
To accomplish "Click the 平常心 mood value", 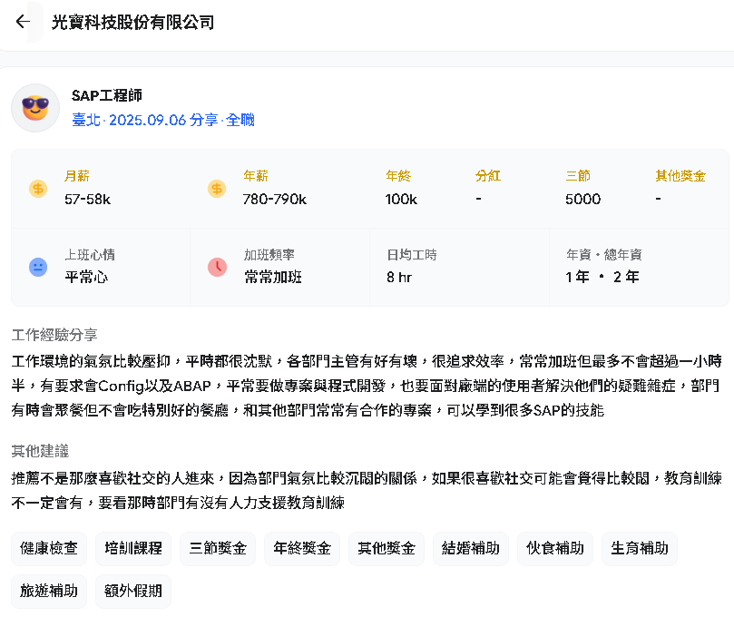I will 86,277.
